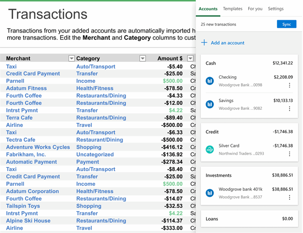This screenshot has width=303, height=233.
Task: Click the Loans section card
Action: (x=249, y=219)
